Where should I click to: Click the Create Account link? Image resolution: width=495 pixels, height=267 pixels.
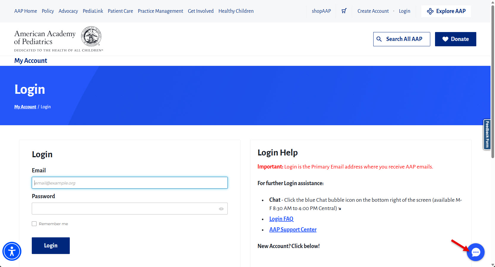tap(373, 11)
